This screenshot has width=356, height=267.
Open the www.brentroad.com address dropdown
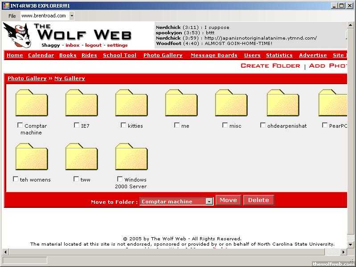pos(72,16)
